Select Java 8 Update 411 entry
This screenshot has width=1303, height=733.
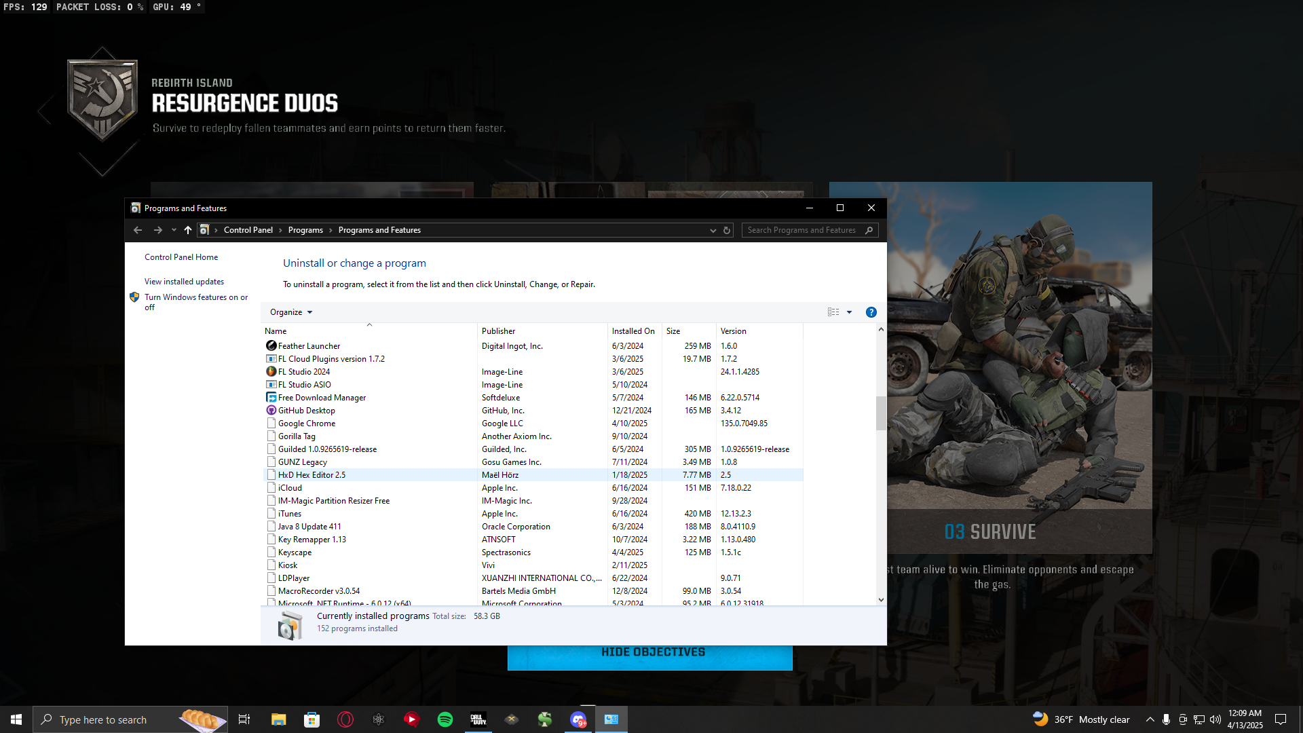pos(533,527)
